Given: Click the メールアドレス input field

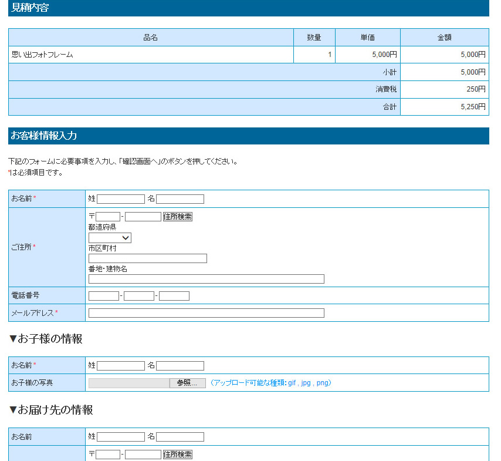Looking at the screenshot, I should point(207,313).
